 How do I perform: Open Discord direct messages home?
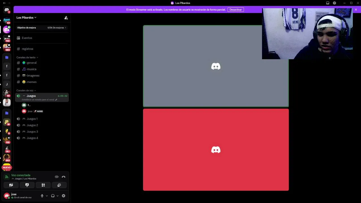pyautogui.click(x=7, y=10)
